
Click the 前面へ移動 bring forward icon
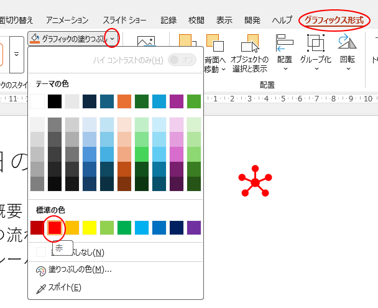click(188, 41)
